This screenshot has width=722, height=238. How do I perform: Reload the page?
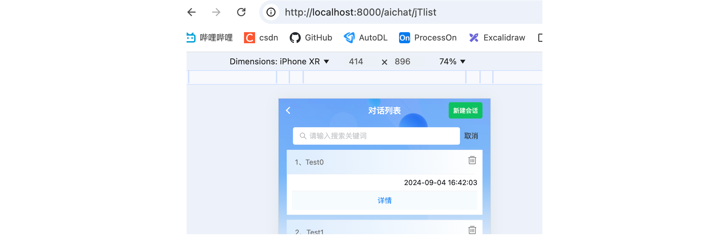tap(241, 12)
